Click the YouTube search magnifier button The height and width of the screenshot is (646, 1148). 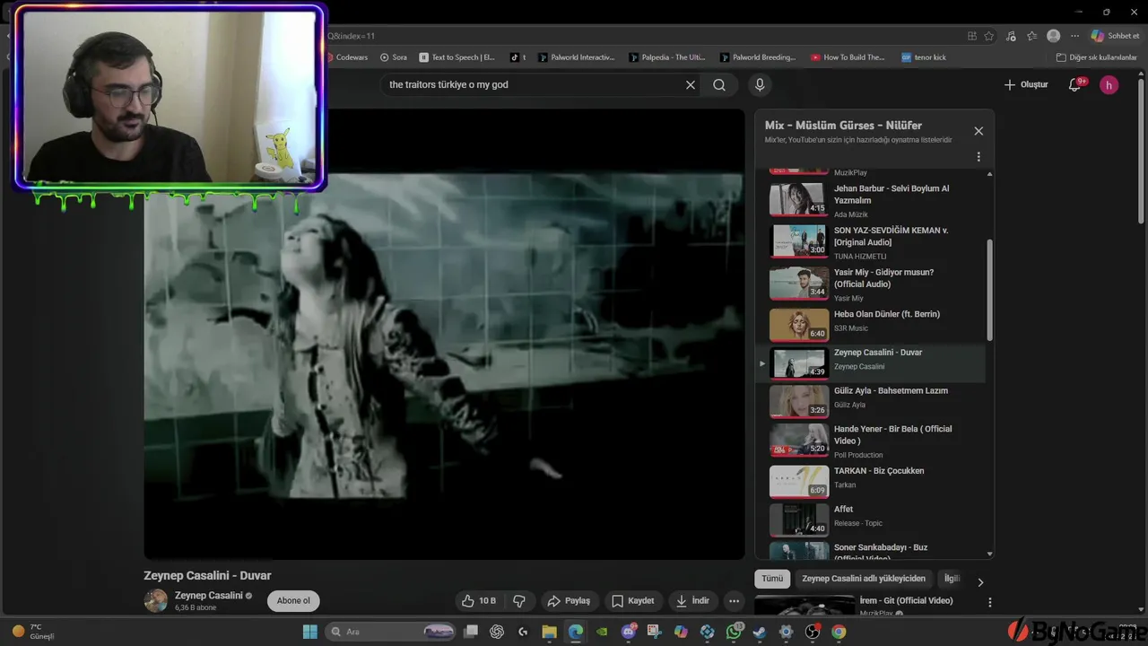coord(719,85)
